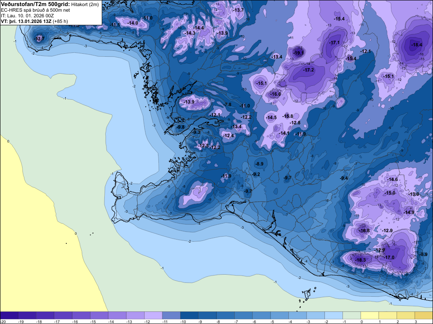Click the -14.5 temperature value
433x324 pixels.
271,118
